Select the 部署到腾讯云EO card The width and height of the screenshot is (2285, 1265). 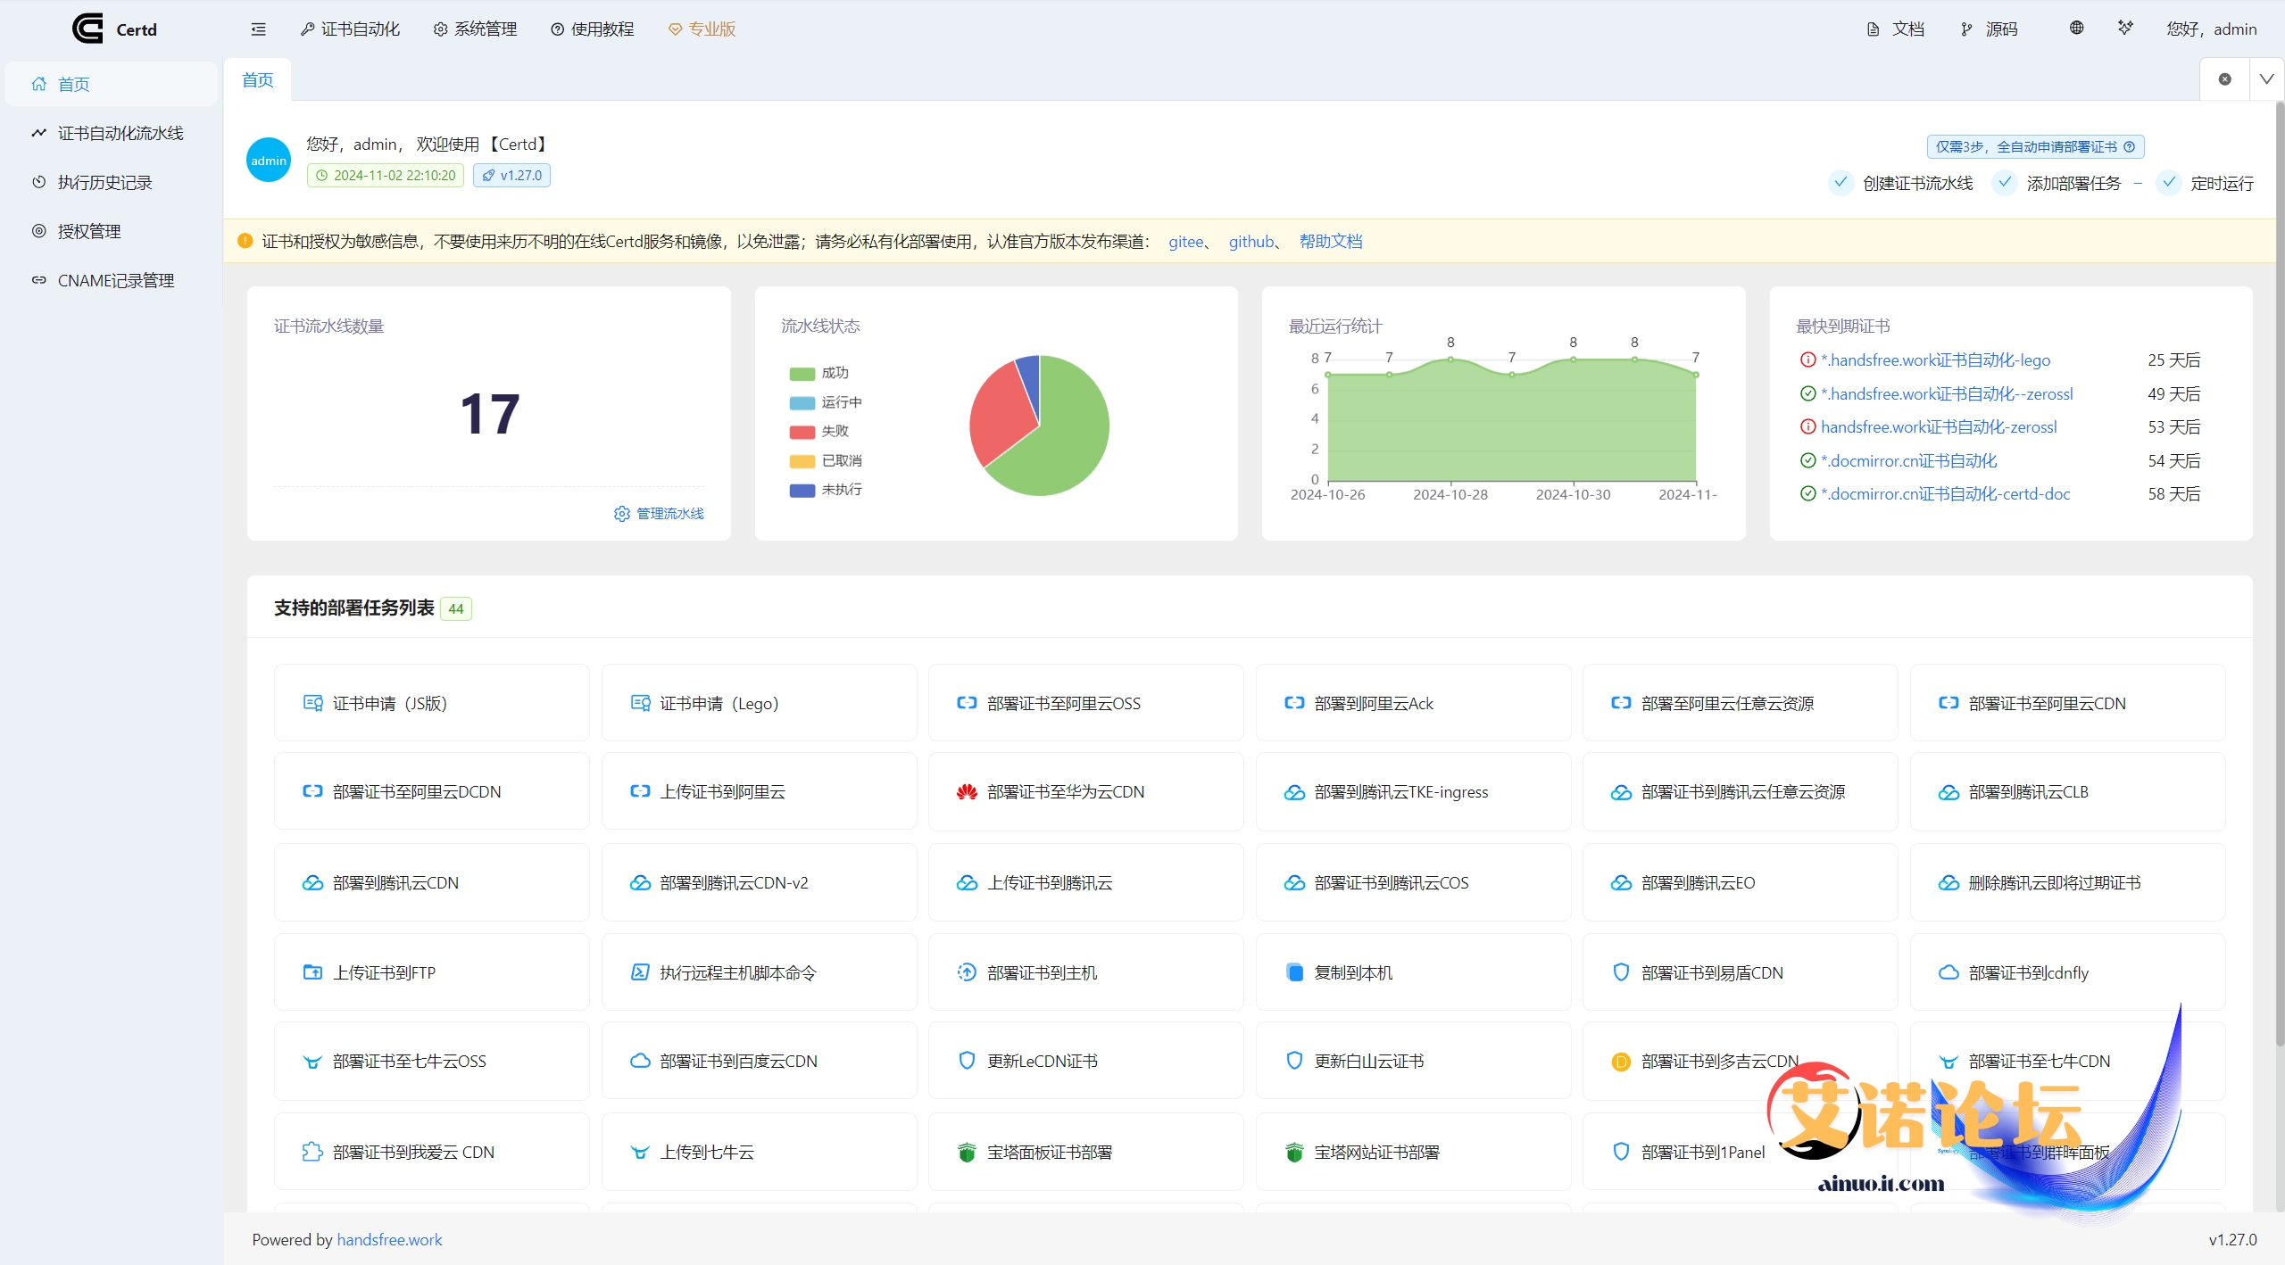point(1740,882)
